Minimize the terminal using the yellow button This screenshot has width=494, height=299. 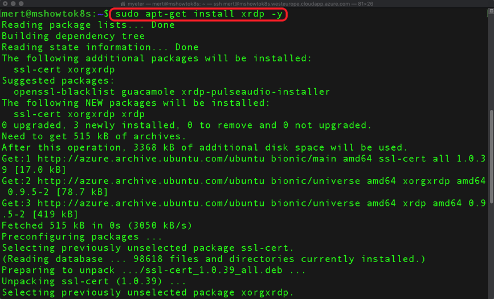(13, 3)
